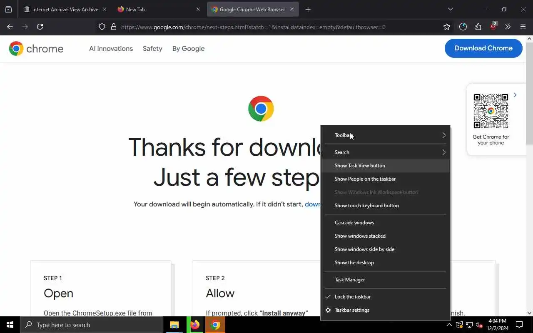The image size is (533, 333).
Task: Open tracking protection shield icon
Action: pyautogui.click(x=102, y=27)
